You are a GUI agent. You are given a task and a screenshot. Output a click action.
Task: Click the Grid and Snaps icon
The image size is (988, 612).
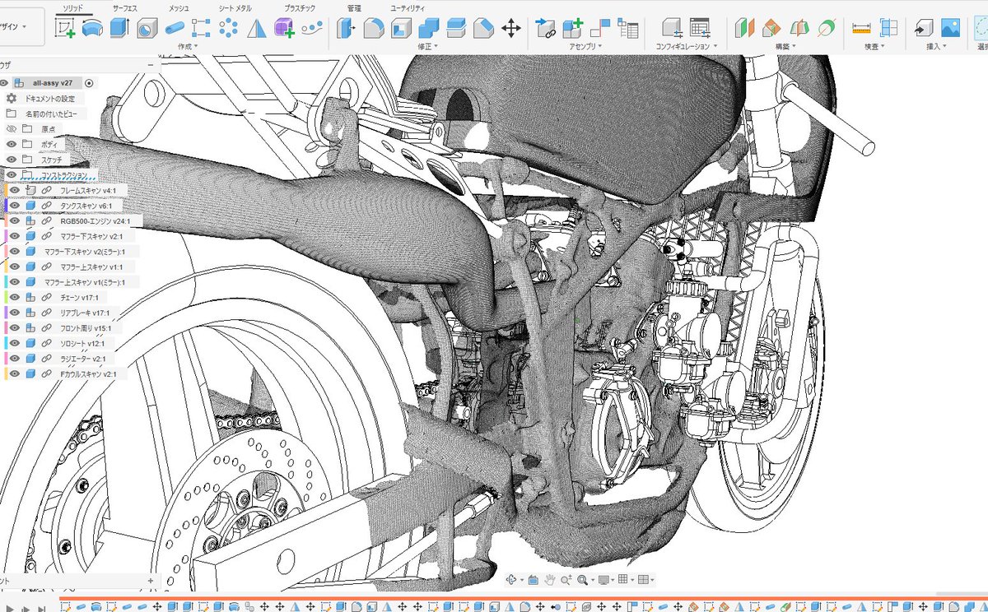(x=625, y=580)
